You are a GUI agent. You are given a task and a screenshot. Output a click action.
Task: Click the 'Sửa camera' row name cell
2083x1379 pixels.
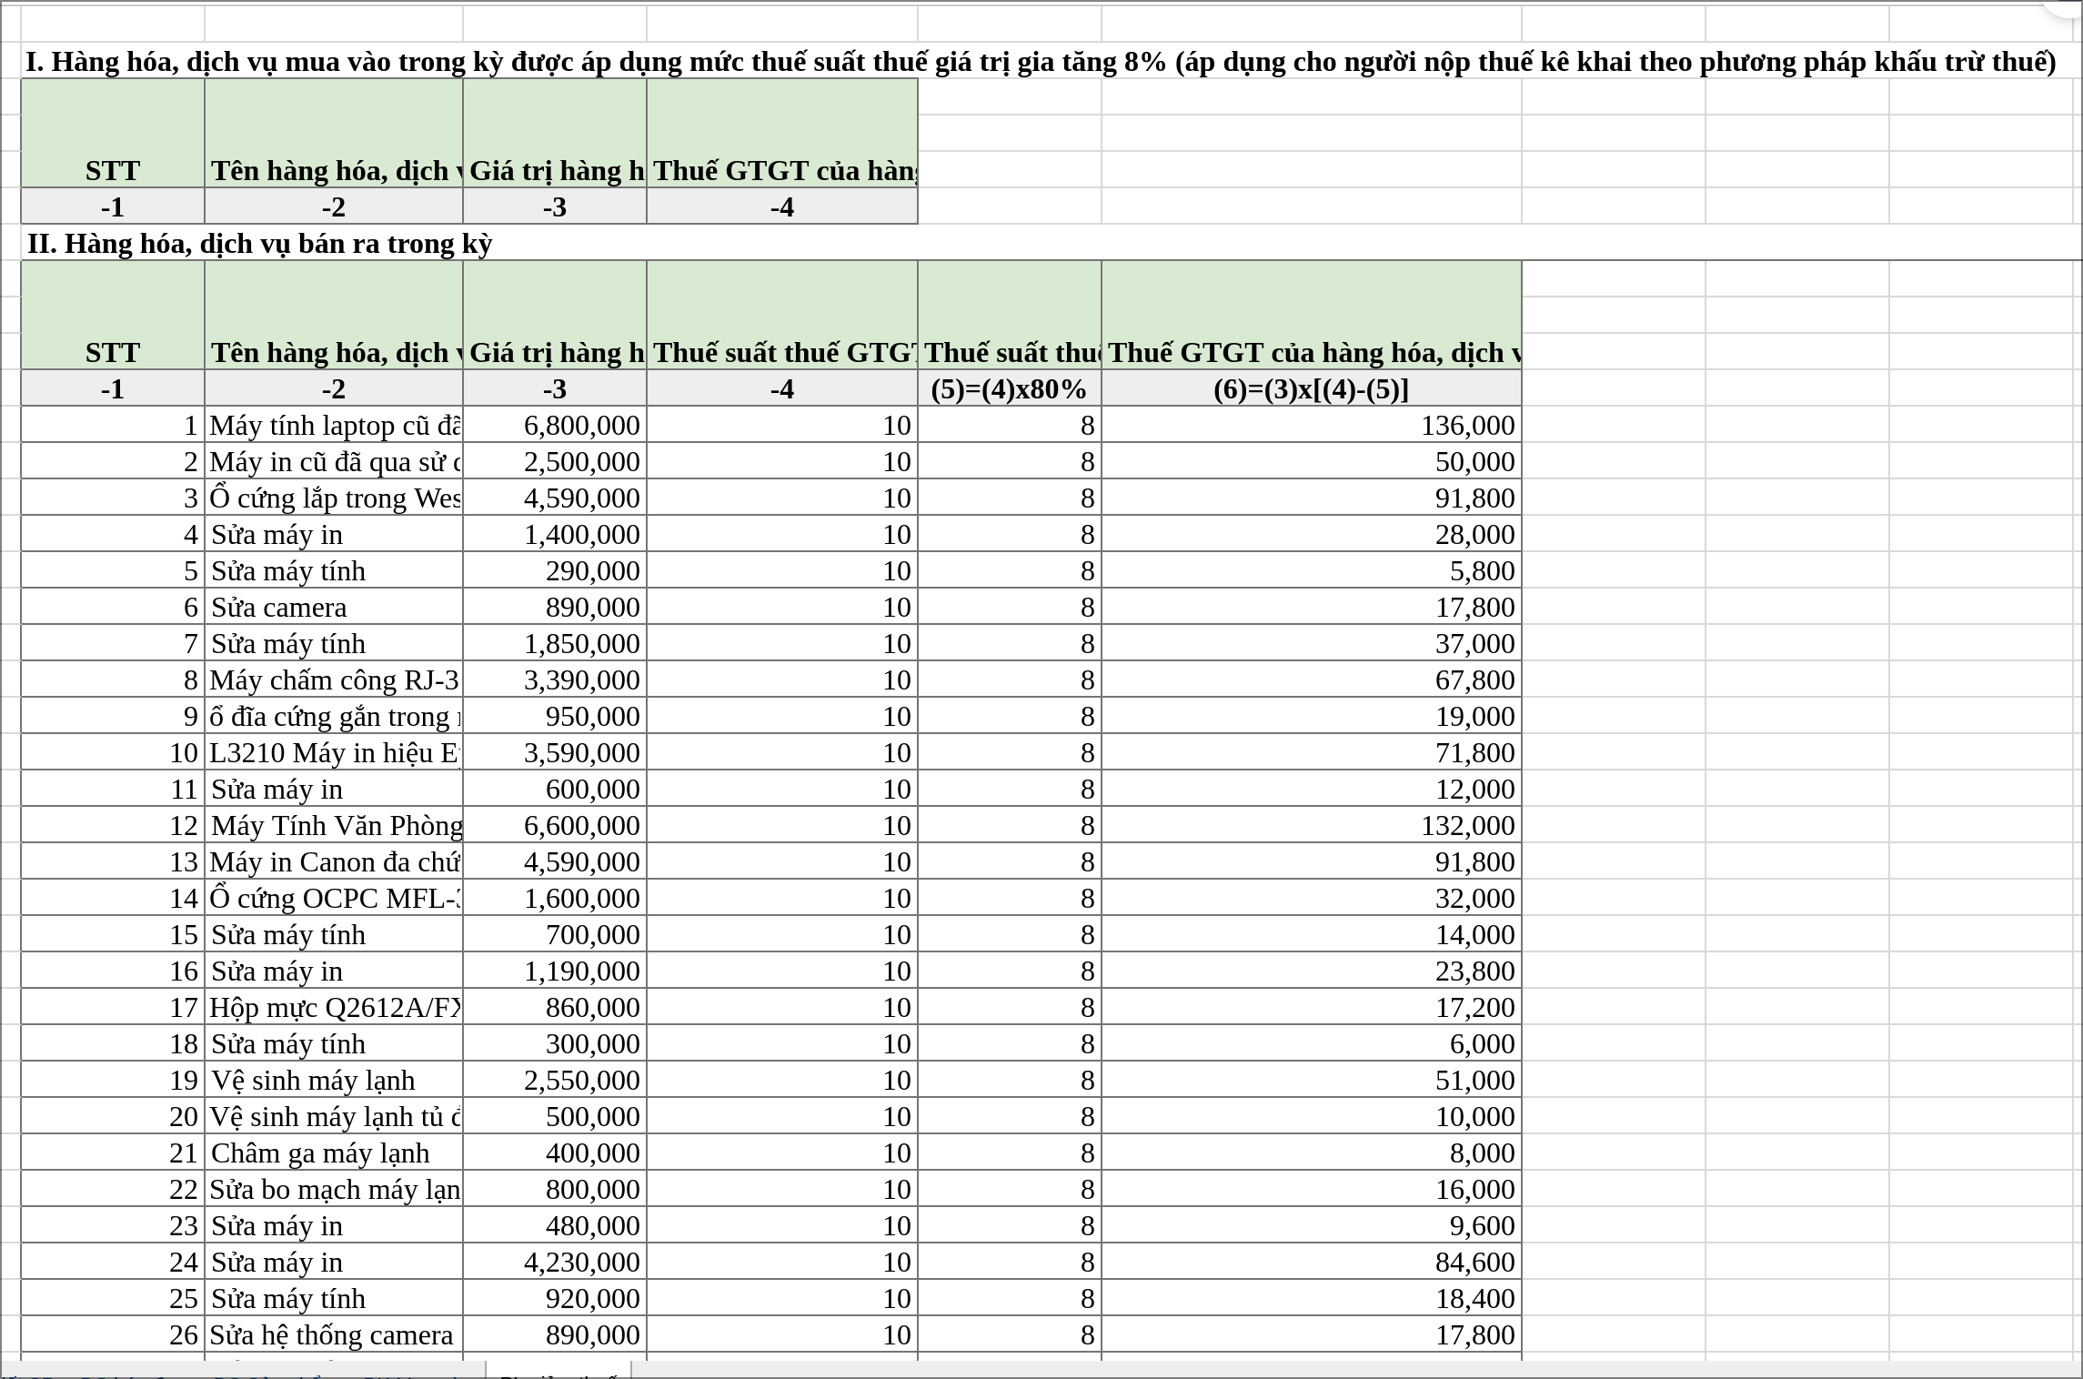334,608
